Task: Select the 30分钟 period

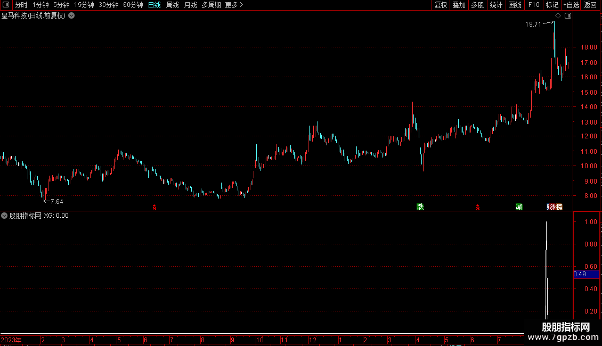Action: coord(109,5)
